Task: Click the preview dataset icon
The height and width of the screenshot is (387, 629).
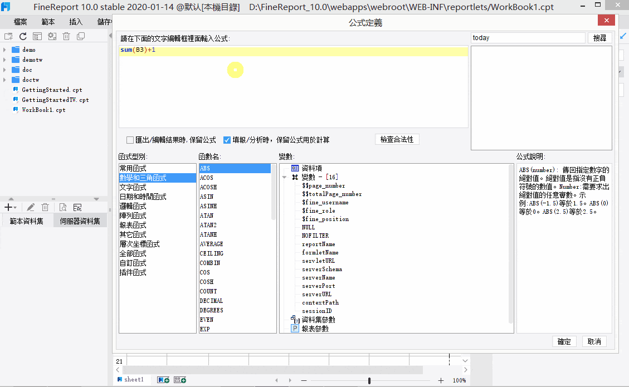Action: (62, 207)
